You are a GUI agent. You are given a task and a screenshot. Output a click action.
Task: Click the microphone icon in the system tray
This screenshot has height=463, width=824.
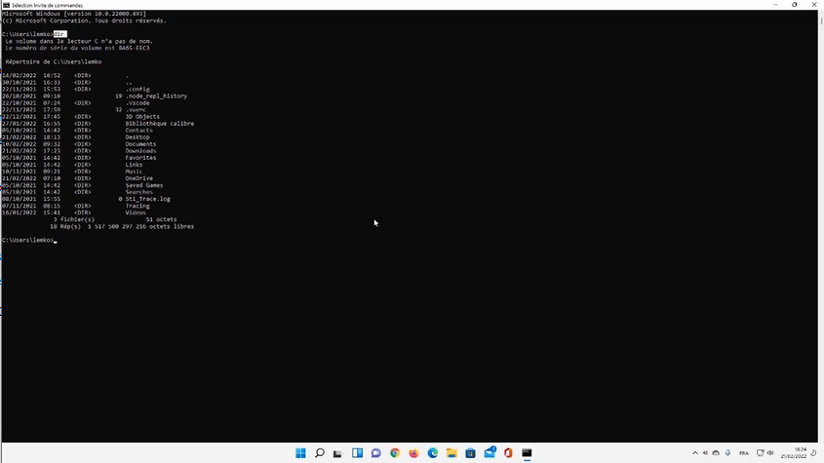click(x=727, y=453)
